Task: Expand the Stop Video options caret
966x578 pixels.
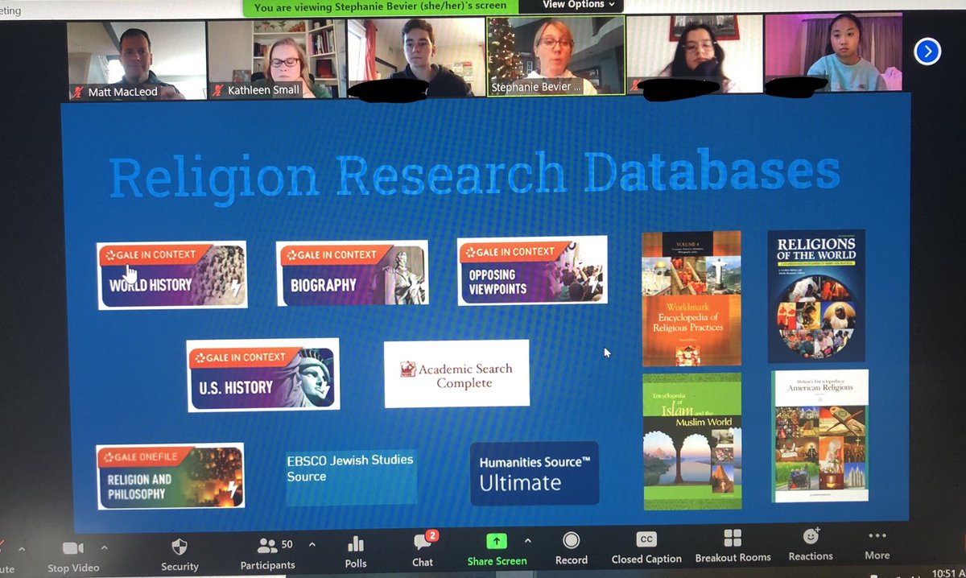Action: pyautogui.click(x=104, y=547)
